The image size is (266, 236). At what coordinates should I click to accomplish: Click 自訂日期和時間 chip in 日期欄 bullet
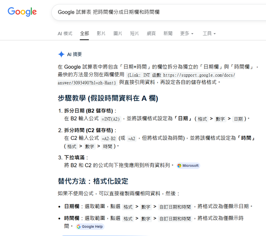(x=175, y=207)
